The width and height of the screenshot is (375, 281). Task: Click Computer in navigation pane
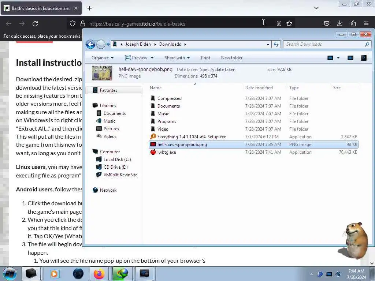click(x=110, y=152)
